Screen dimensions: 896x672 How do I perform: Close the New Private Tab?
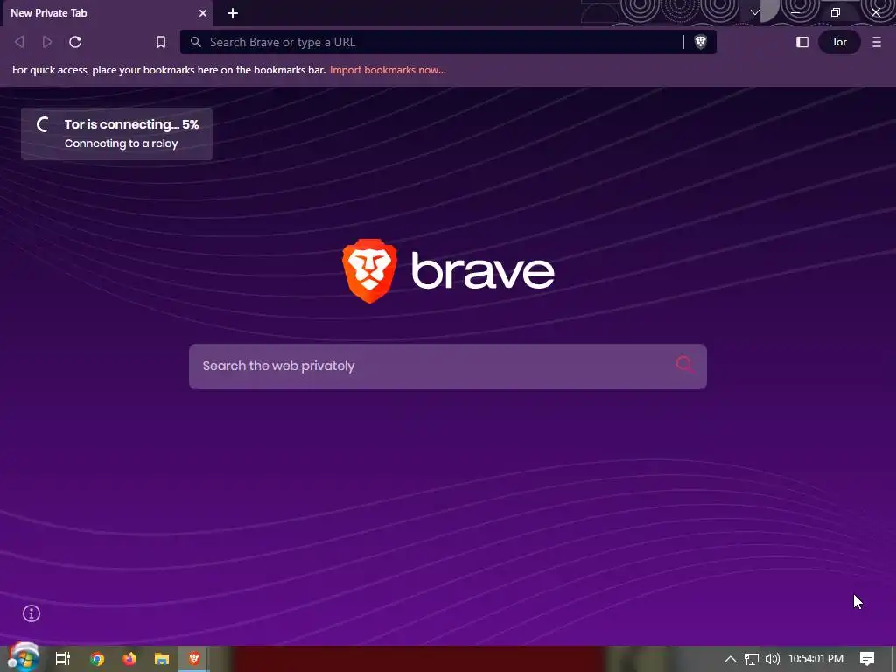click(203, 13)
